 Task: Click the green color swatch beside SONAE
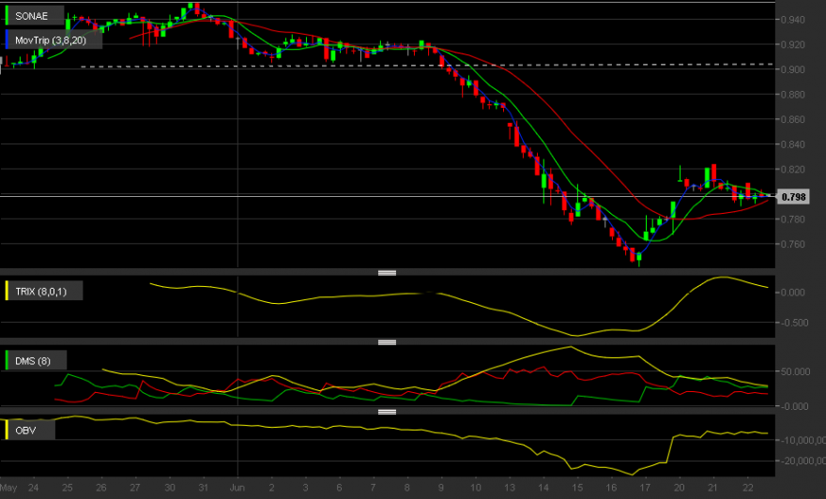[7, 16]
